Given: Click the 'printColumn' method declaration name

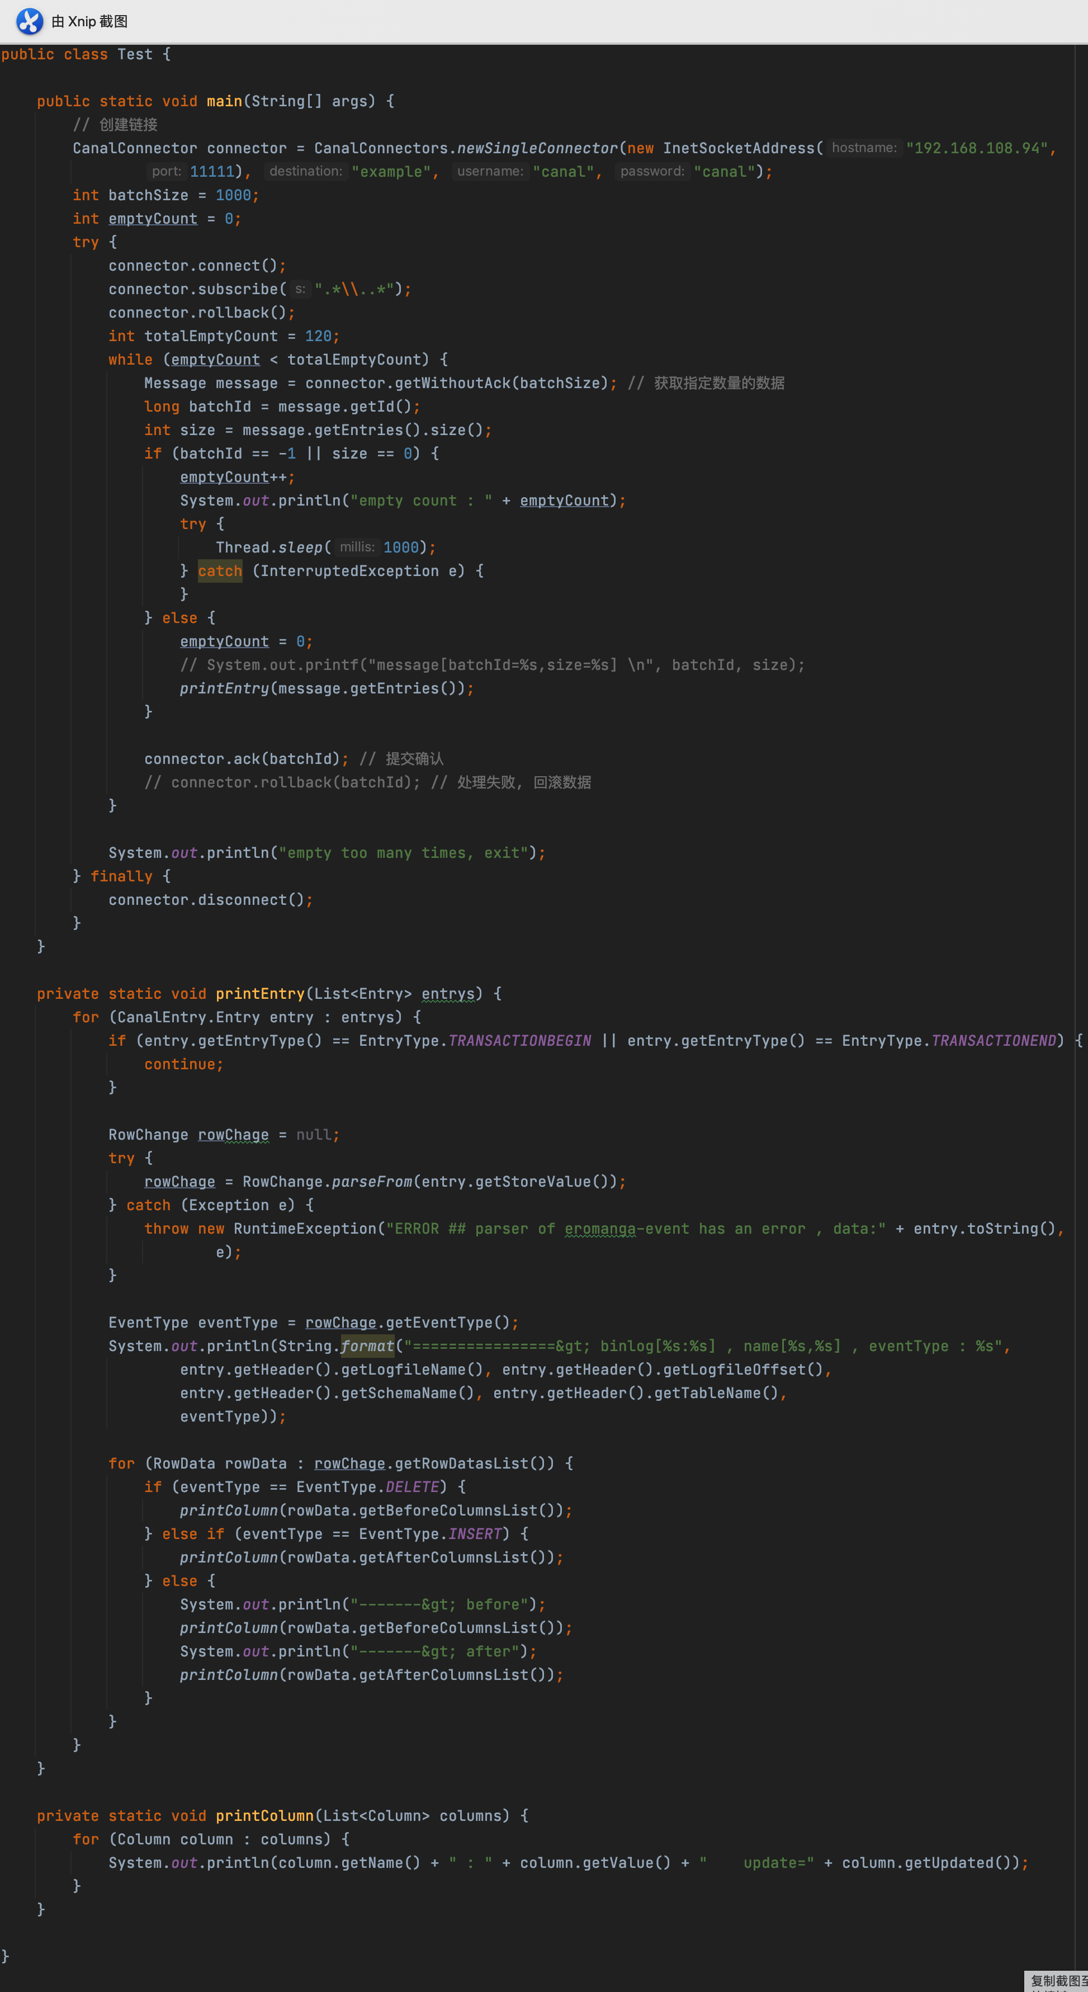Looking at the screenshot, I should coord(264,1816).
